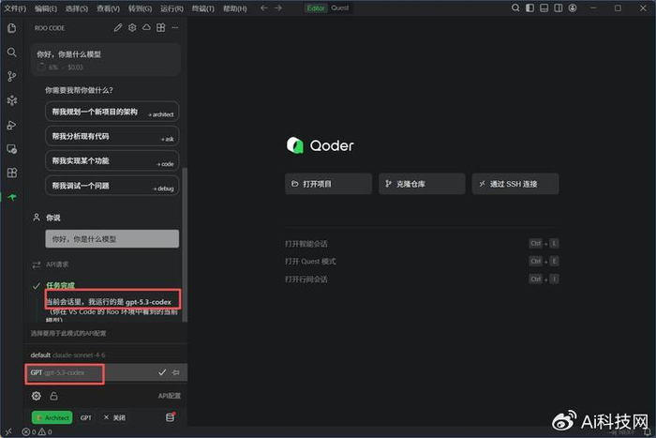Viewport: 656px width, 438px height.
Task: Go forward with the right arrow
Action: (278, 8)
